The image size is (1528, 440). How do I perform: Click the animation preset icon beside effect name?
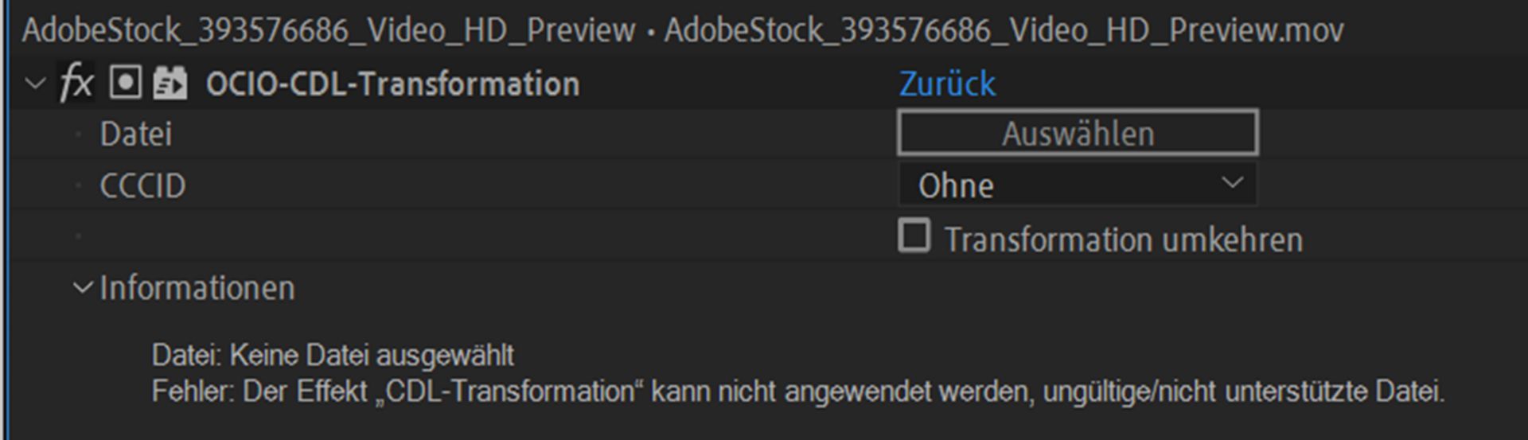(170, 84)
